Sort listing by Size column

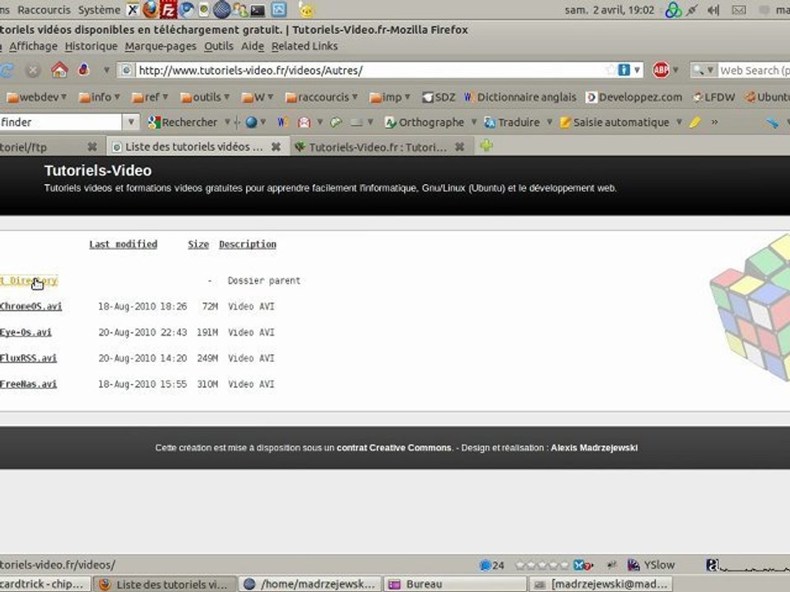pyautogui.click(x=198, y=244)
